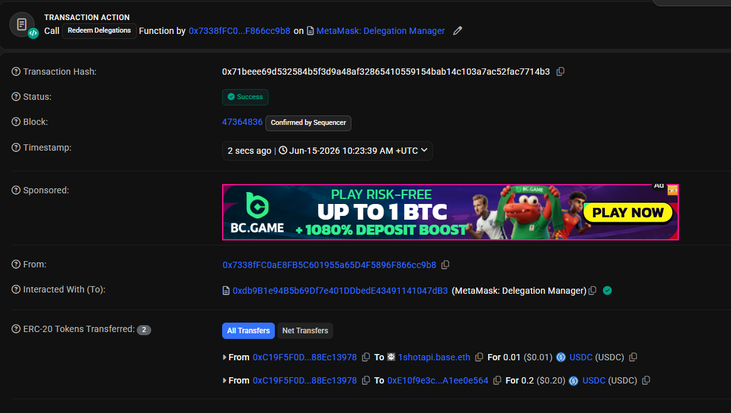731x413 pixels.
Task: Click help icon next to ERC-20 Tokens Transferred
Action: [x=16, y=329]
